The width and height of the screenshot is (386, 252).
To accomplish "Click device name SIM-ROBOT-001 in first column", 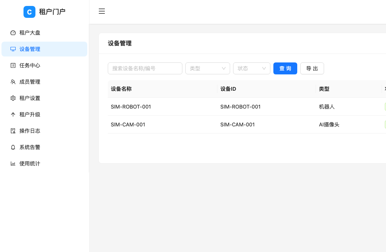I will click(131, 107).
